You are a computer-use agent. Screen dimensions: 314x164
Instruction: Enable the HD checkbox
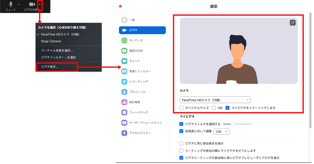pyautogui.click(x=214, y=108)
